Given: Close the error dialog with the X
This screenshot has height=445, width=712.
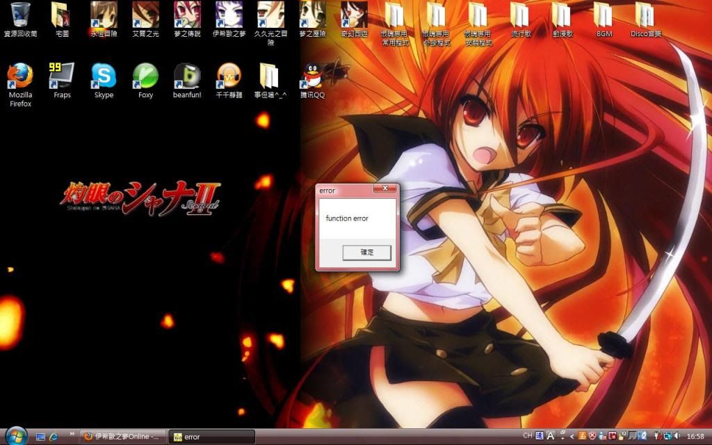Looking at the screenshot, I should coord(385,188).
